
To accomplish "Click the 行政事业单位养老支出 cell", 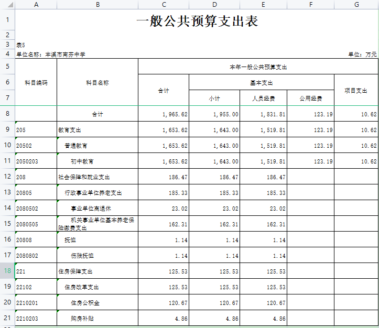I will point(98,192).
